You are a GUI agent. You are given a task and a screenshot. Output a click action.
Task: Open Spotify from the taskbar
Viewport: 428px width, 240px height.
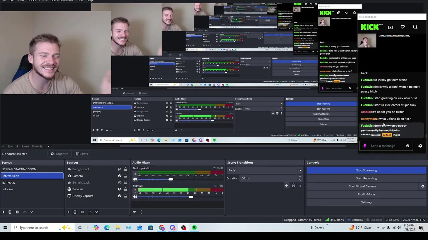coord(194,228)
